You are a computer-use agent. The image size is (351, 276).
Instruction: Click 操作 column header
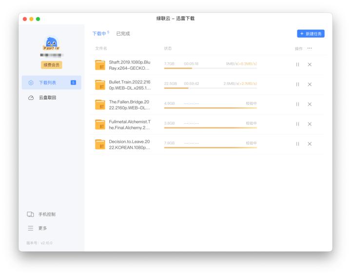pos(299,49)
